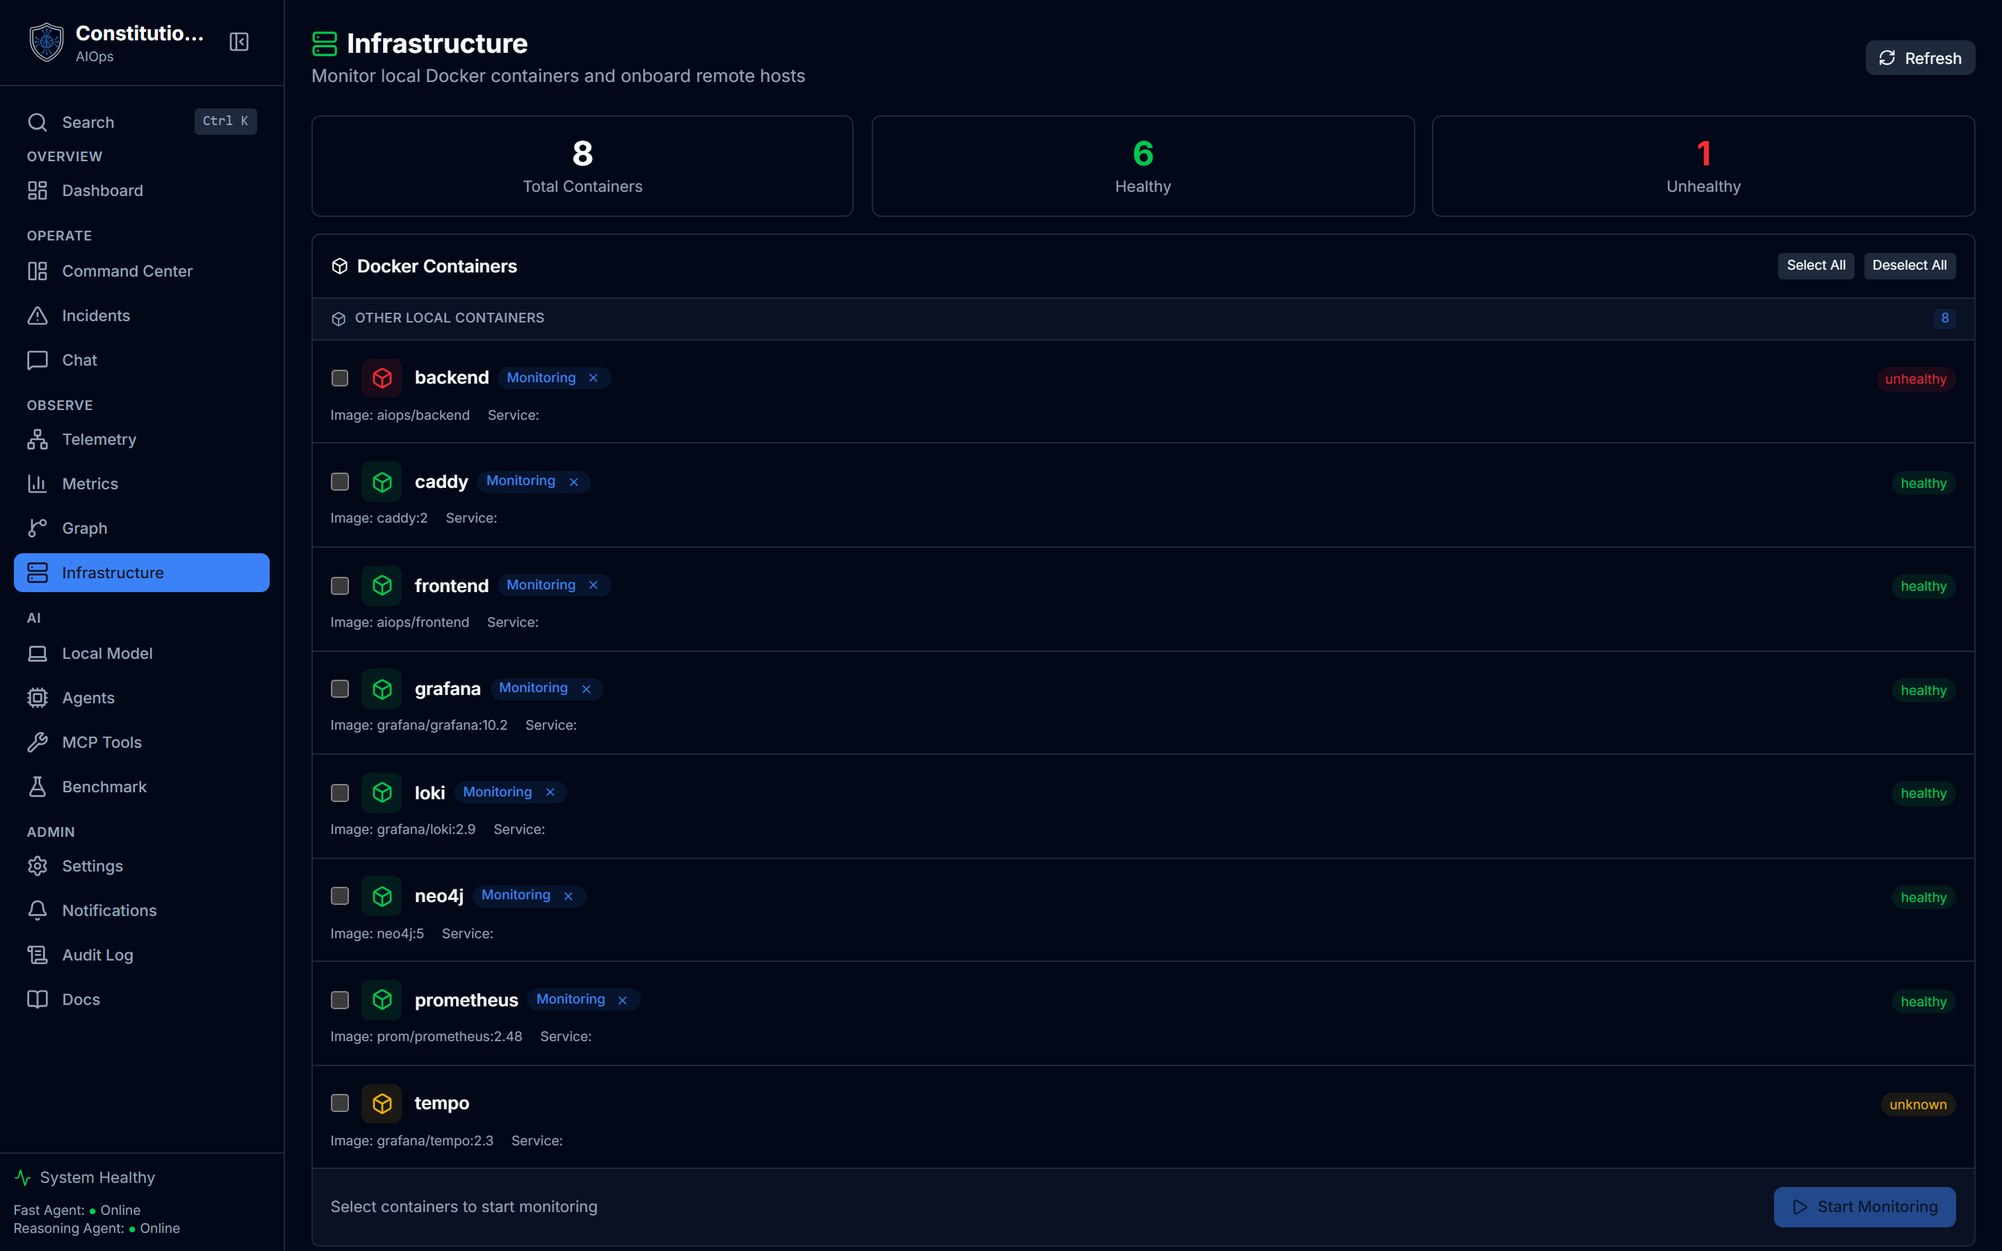Click the green prometheus container cube icon

(x=382, y=999)
